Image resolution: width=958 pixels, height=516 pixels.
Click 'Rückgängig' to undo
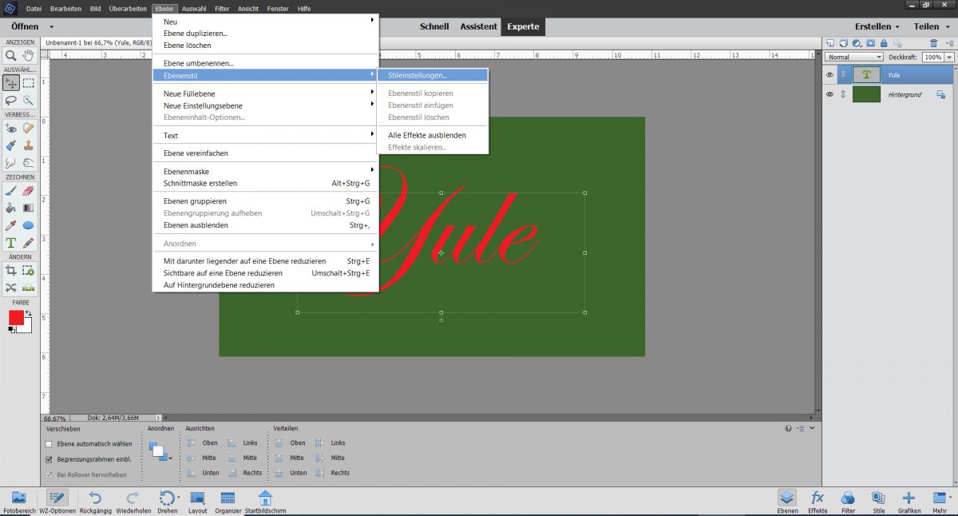[x=95, y=502]
